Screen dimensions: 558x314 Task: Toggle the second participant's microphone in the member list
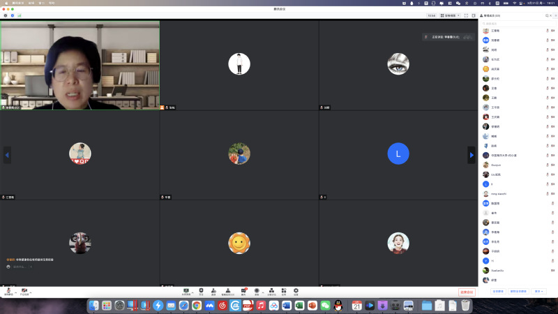[547, 40]
